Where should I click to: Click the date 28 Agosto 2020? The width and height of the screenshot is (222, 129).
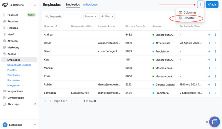[191, 43]
